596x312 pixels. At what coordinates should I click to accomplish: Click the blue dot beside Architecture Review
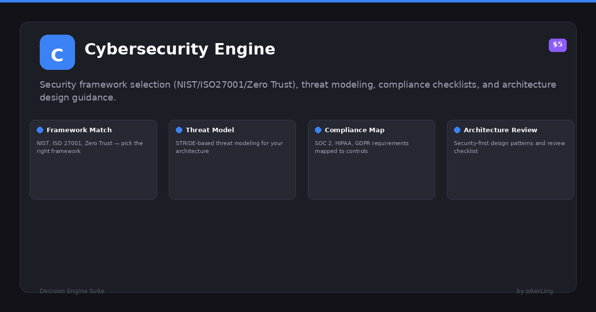[457, 130]
